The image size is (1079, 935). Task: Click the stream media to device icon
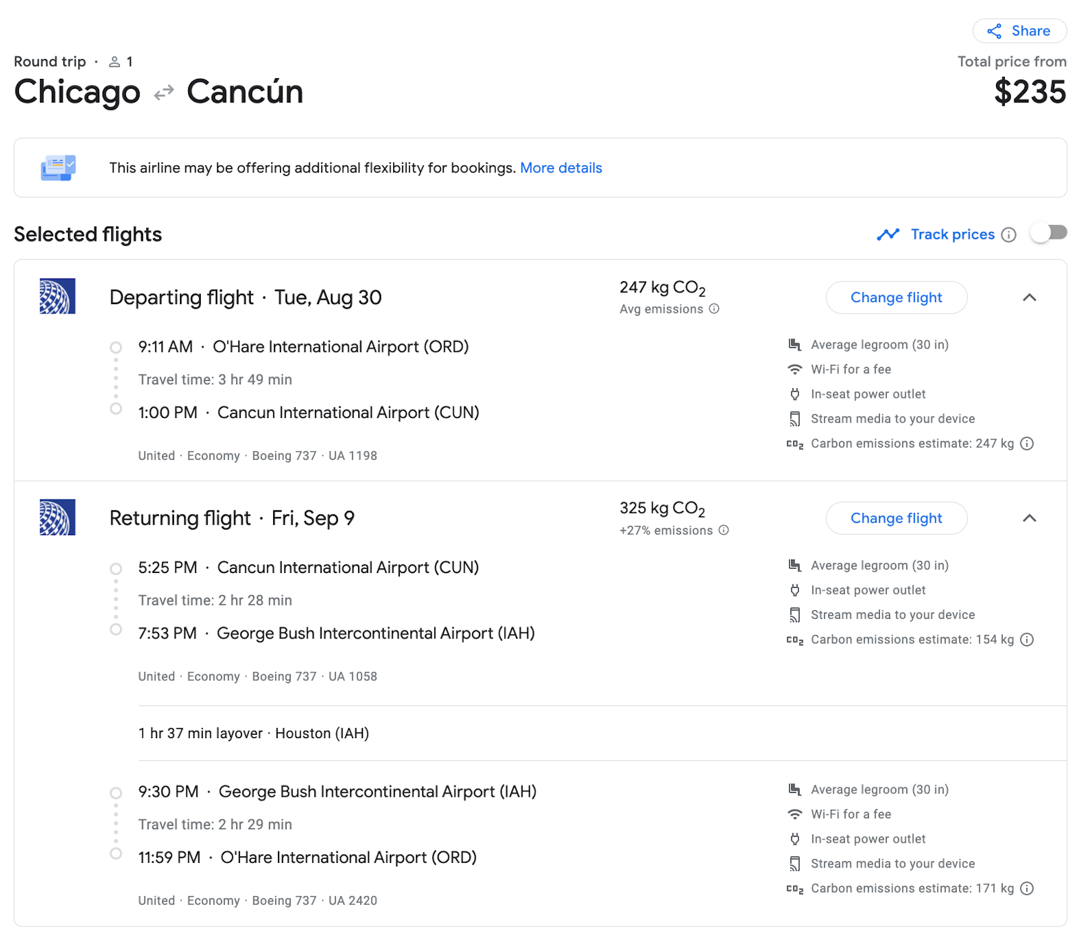[x=794, y=419]
